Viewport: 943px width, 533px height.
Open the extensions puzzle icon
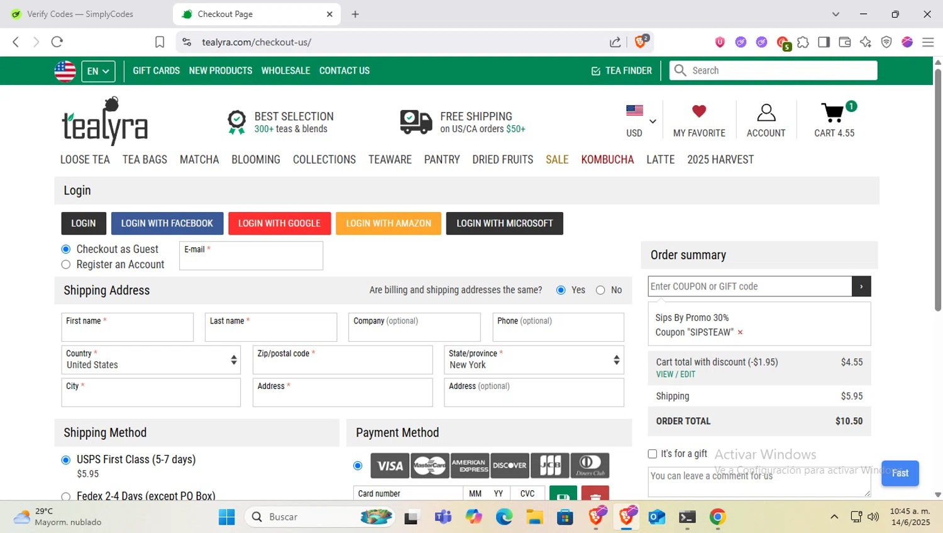[803, 42]
